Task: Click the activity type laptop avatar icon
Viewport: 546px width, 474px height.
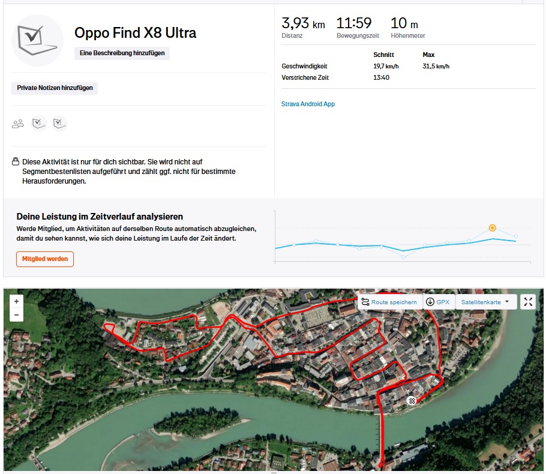Action: click(x=38, y=40)
